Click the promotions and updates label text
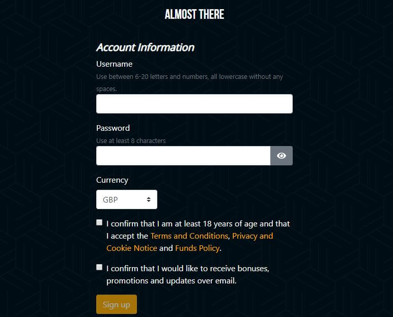This screenshot has height=317, width=393. point(188,275)
